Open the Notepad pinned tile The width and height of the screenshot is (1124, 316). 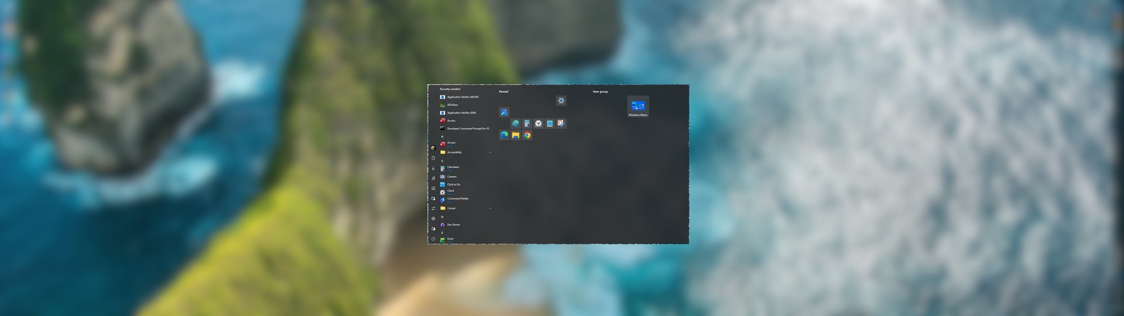pyautogui.click(x=550, y=123)
